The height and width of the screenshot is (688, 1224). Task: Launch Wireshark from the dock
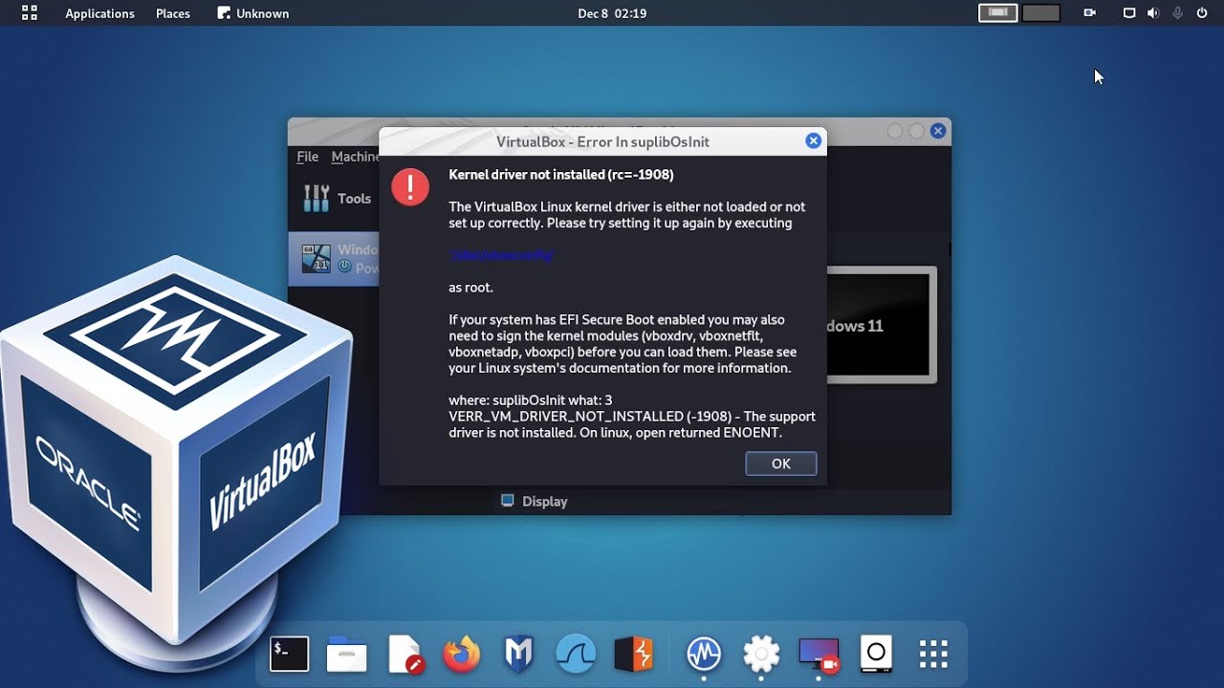click(x=577, y=655)
